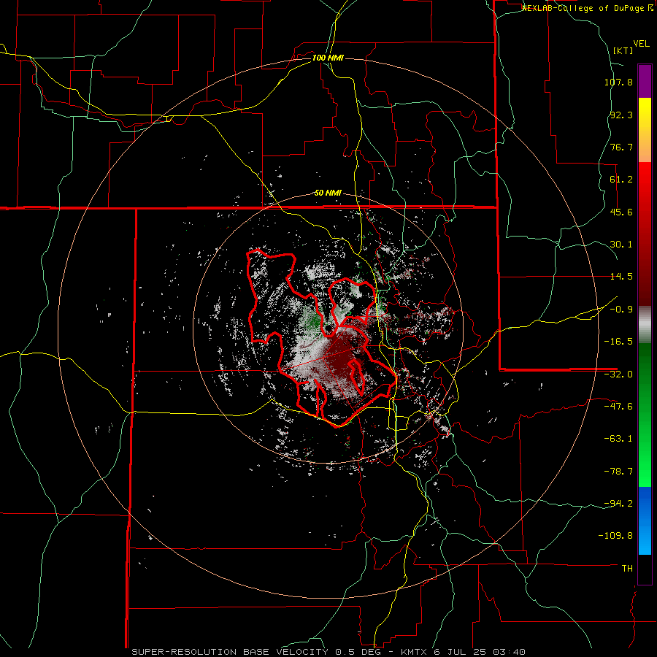Click the 14.5 value on the velocity scale
657x657 pixels.
(x=621, y=277)
